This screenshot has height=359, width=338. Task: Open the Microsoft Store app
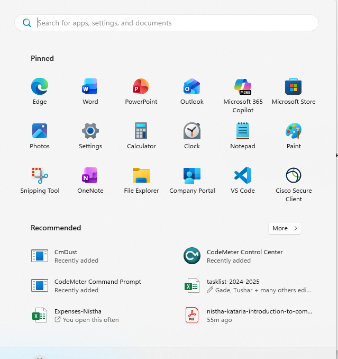pyautogui.click(x=294, y=92)
